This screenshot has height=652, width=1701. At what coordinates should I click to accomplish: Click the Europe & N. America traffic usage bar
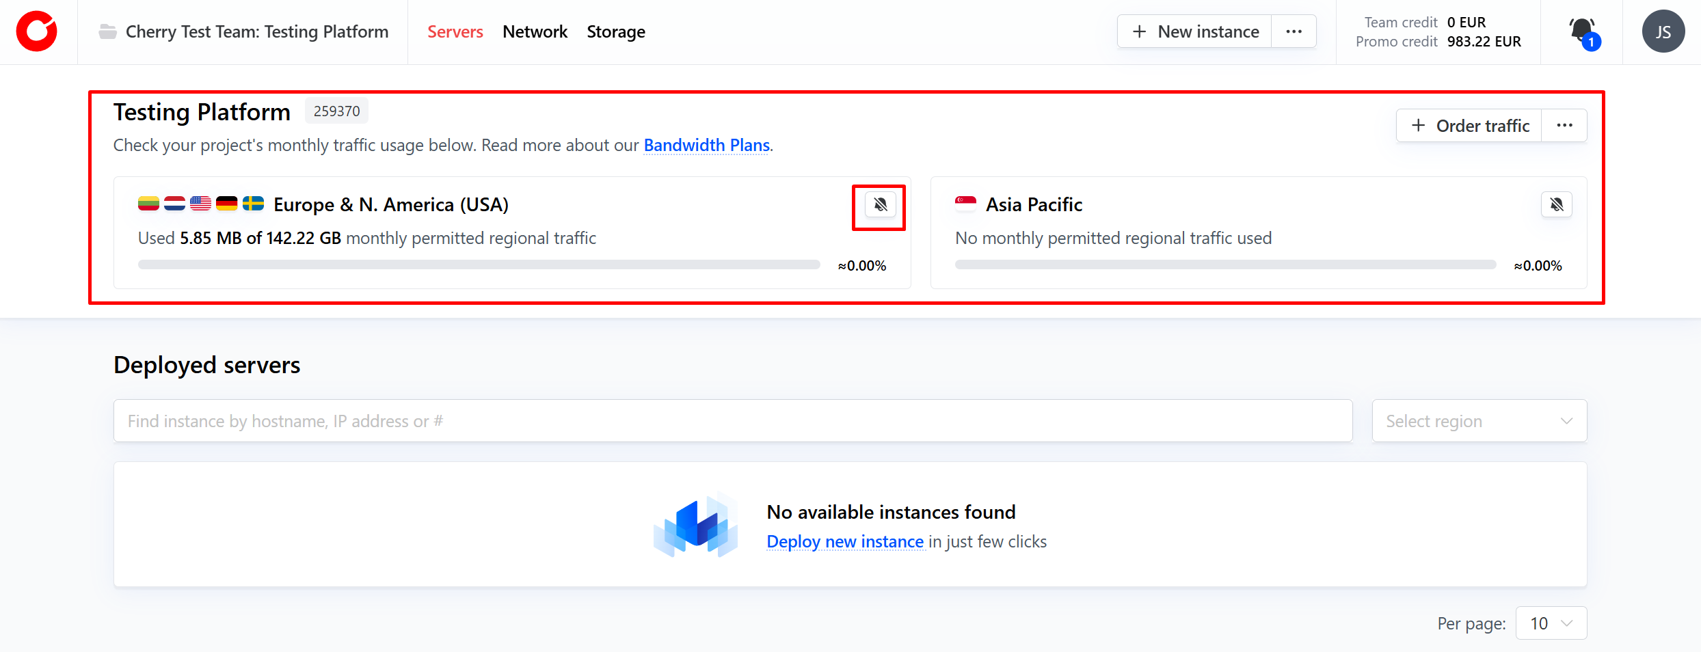click(x=479, y=265)
